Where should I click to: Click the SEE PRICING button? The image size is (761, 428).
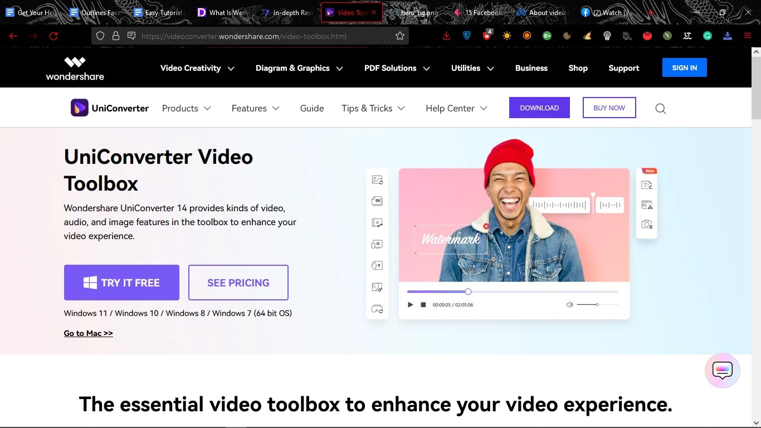pos(238,283)
